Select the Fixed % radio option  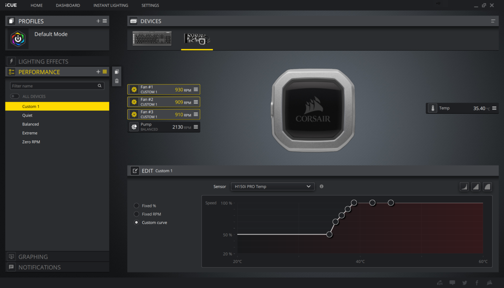(x=136, y=206)
